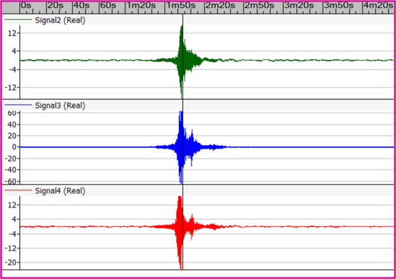The height and width of the screenshot is (279, 396).
Task: Click the vertical cursor line in Signal4 plot
Action: click(183, 247)
